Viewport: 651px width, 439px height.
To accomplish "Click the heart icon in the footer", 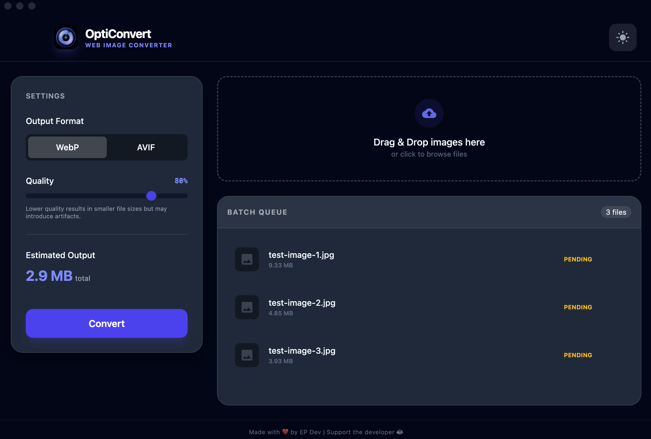I will 285,432.
